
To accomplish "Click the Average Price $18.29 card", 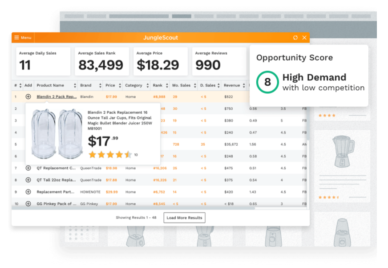I will coord(161,61).
